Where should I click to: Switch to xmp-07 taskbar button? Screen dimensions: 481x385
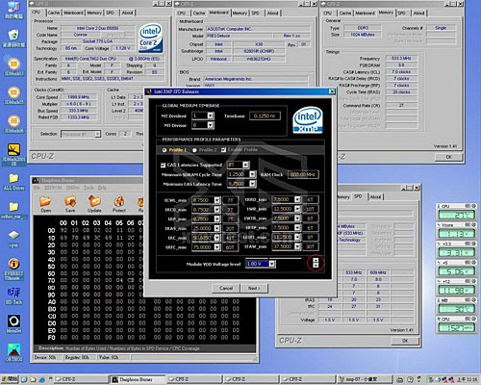(365, 379)
